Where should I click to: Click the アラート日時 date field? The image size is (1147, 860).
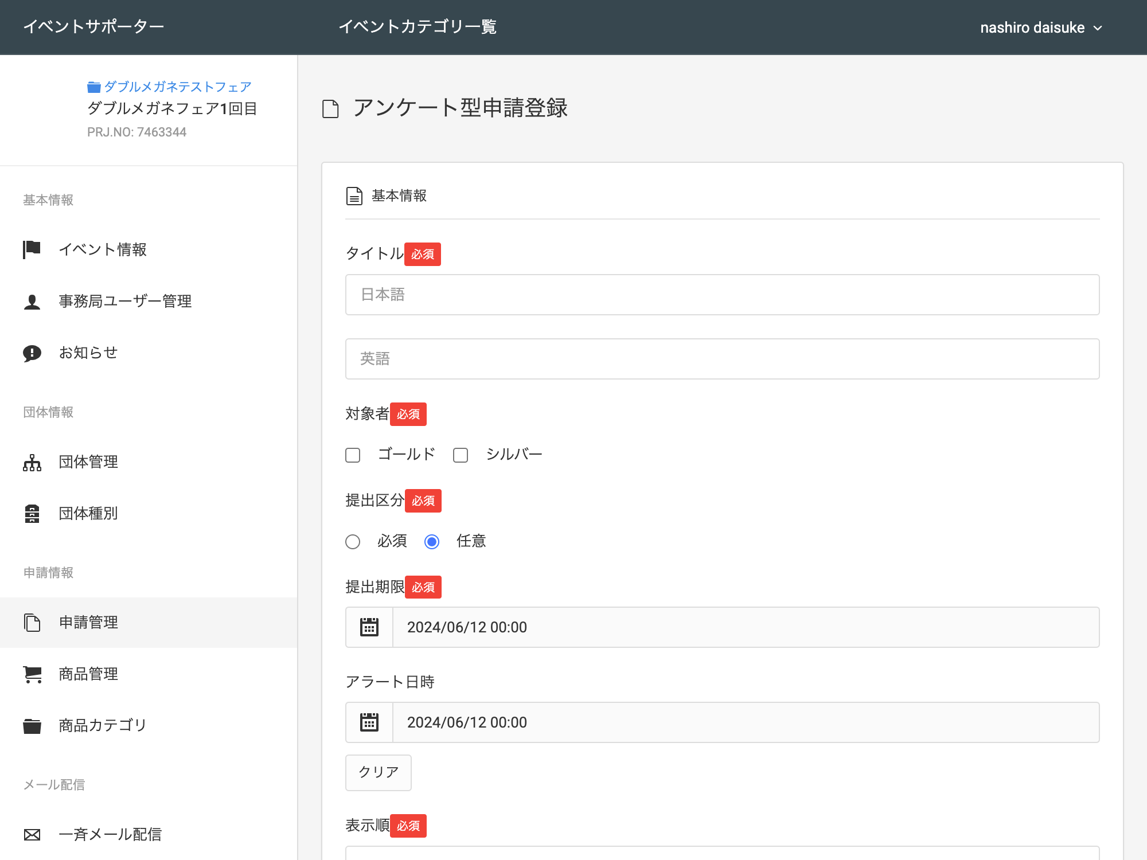[x=746, y=722]
